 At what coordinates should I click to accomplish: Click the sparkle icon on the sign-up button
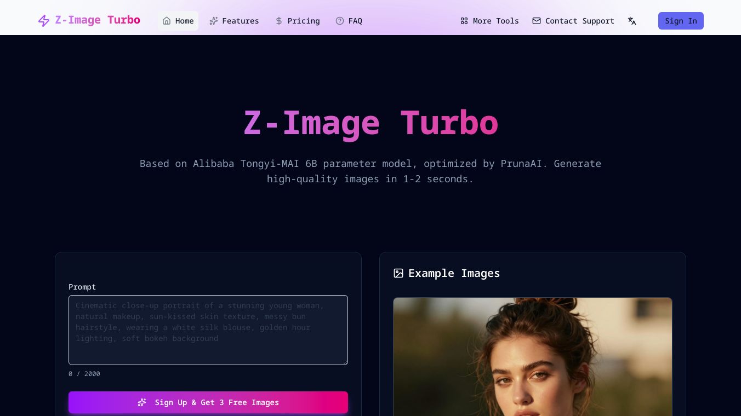pyautogui.click(x=142, y=402)
